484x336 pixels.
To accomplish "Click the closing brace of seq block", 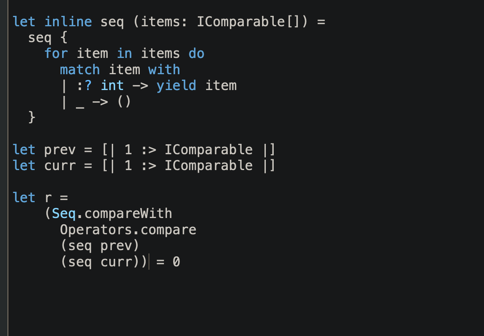I will [x=32, y=118].
